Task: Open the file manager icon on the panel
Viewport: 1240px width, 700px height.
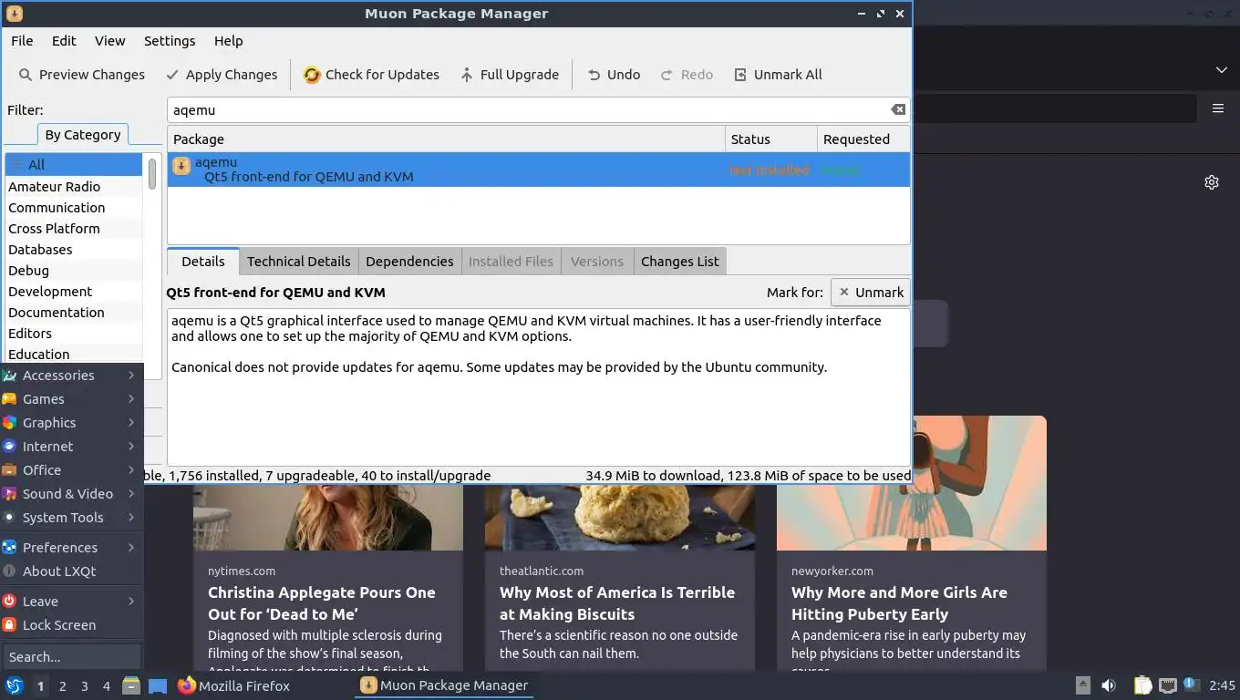Action: click(131, 685)
